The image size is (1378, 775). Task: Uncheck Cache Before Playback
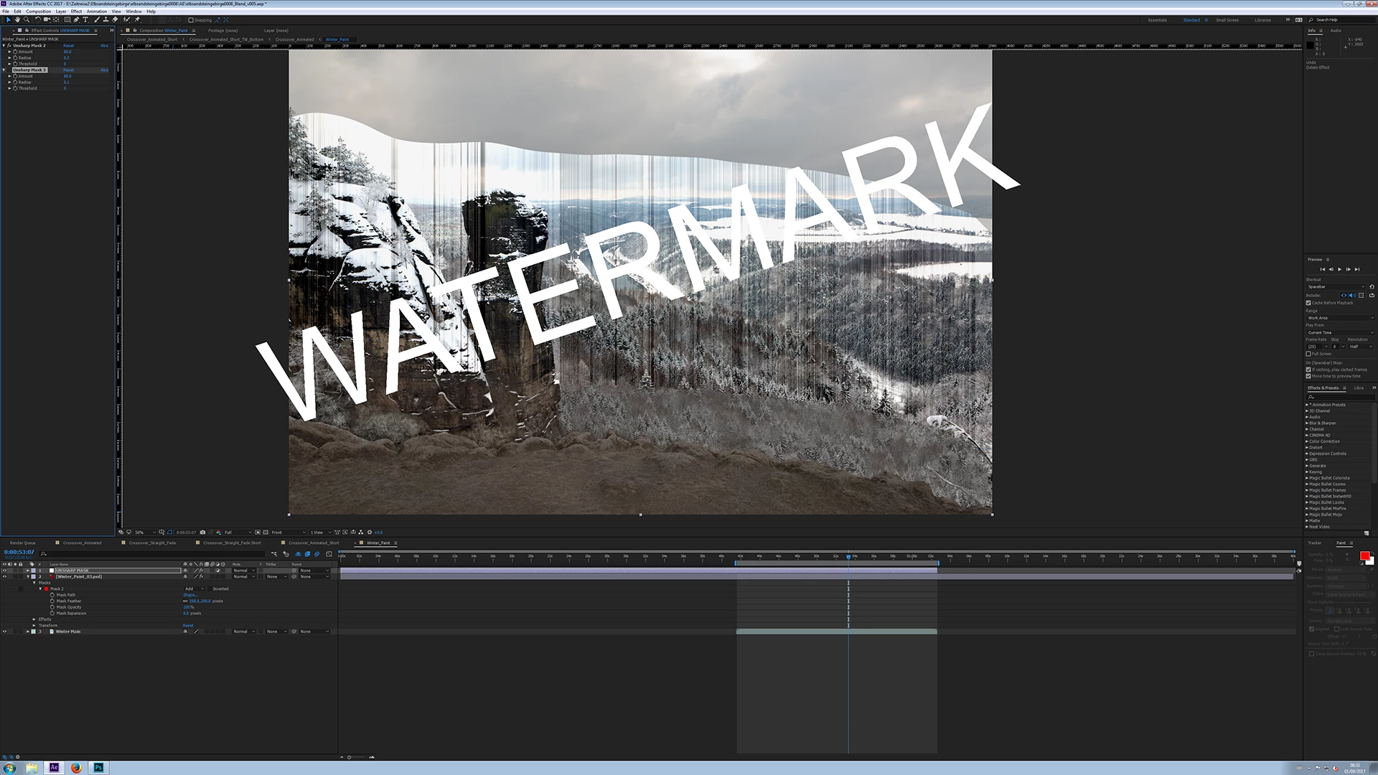coord(1308,303)
